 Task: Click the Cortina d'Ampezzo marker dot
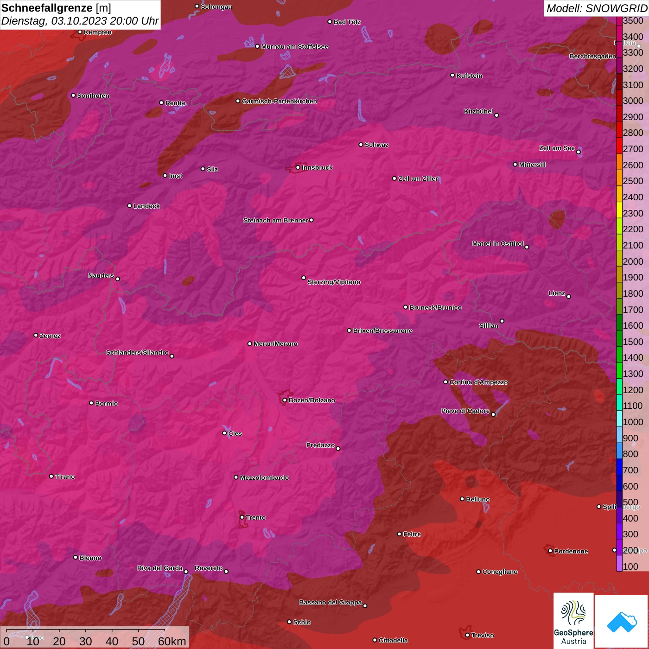pos(446,382)
